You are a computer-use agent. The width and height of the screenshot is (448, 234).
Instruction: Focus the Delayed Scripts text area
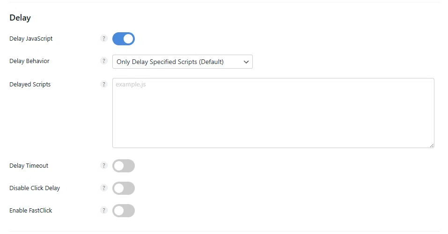(x=273, y=113)
